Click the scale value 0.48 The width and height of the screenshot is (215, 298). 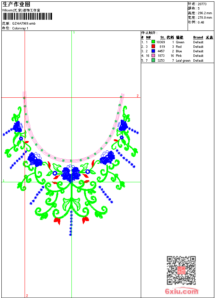coord(201,23)
